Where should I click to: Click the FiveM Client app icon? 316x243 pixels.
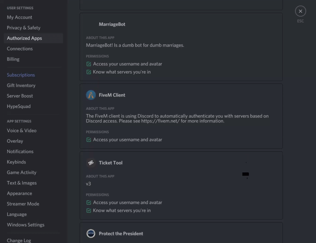click(x=91, y=95)
